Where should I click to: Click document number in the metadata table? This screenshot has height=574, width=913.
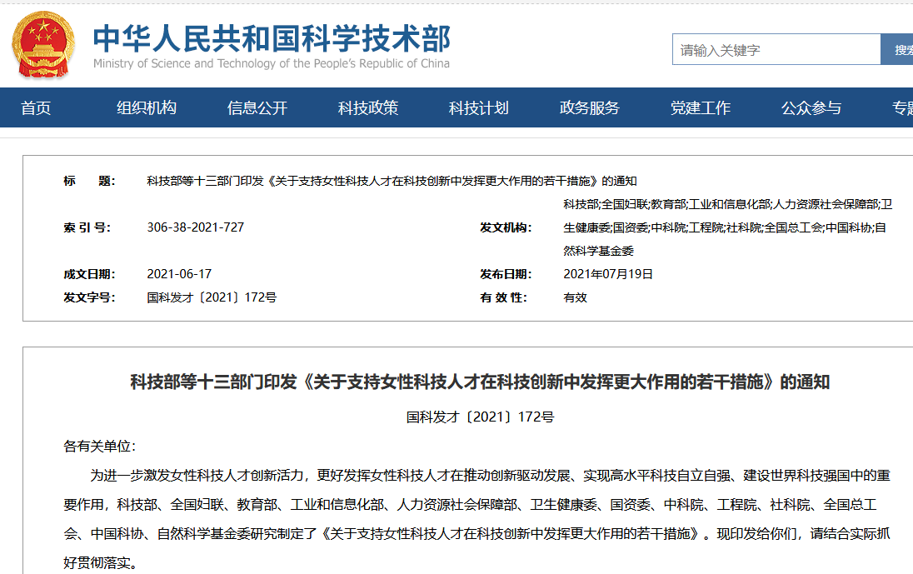pos(212,297)
